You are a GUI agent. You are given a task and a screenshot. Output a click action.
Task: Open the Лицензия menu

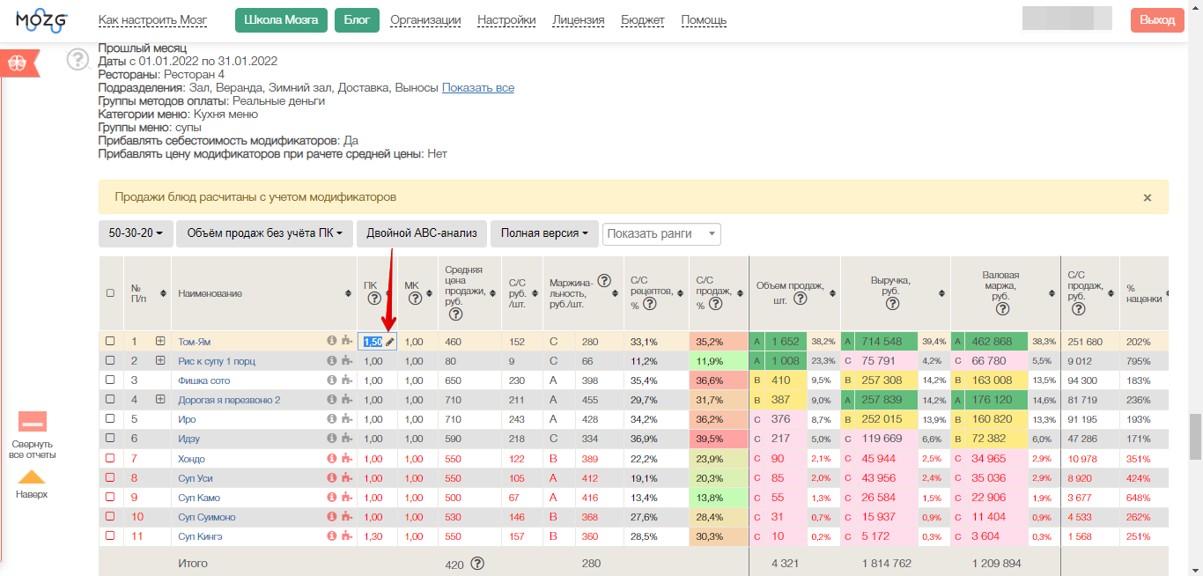tap(579, 20)
